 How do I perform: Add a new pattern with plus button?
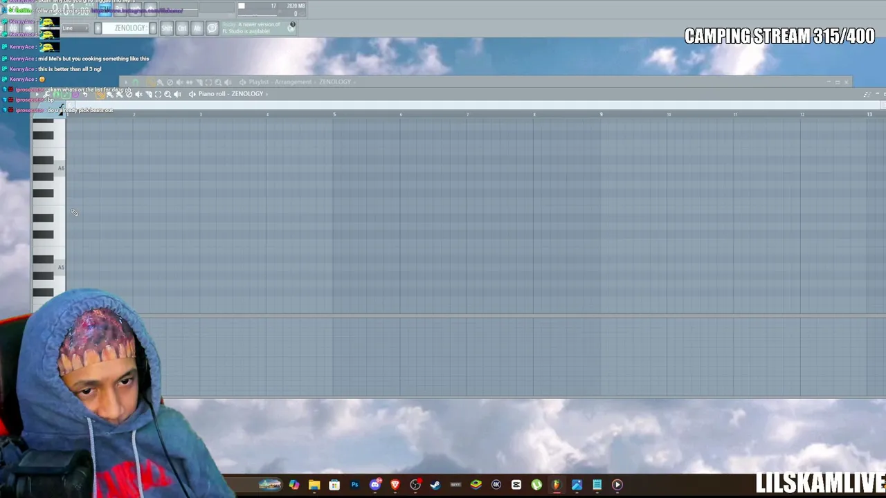tap(152, 28)
